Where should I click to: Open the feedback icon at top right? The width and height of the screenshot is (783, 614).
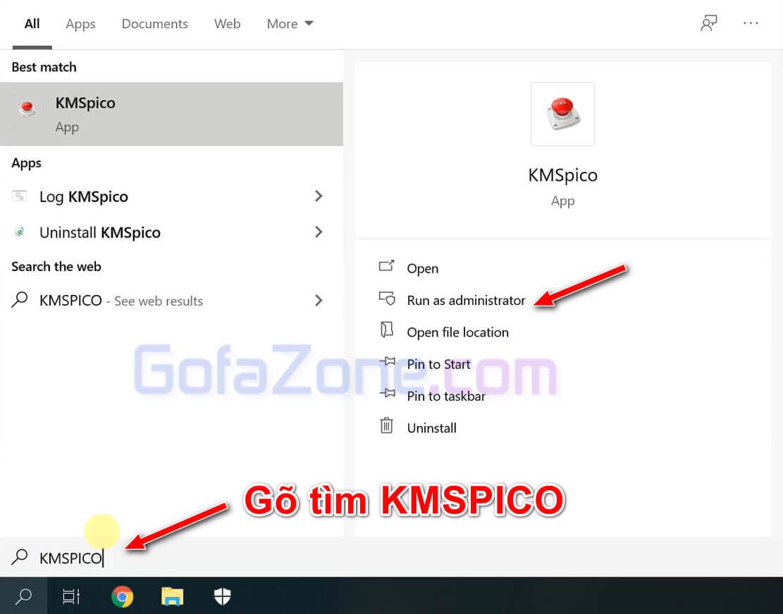point(708,23)
